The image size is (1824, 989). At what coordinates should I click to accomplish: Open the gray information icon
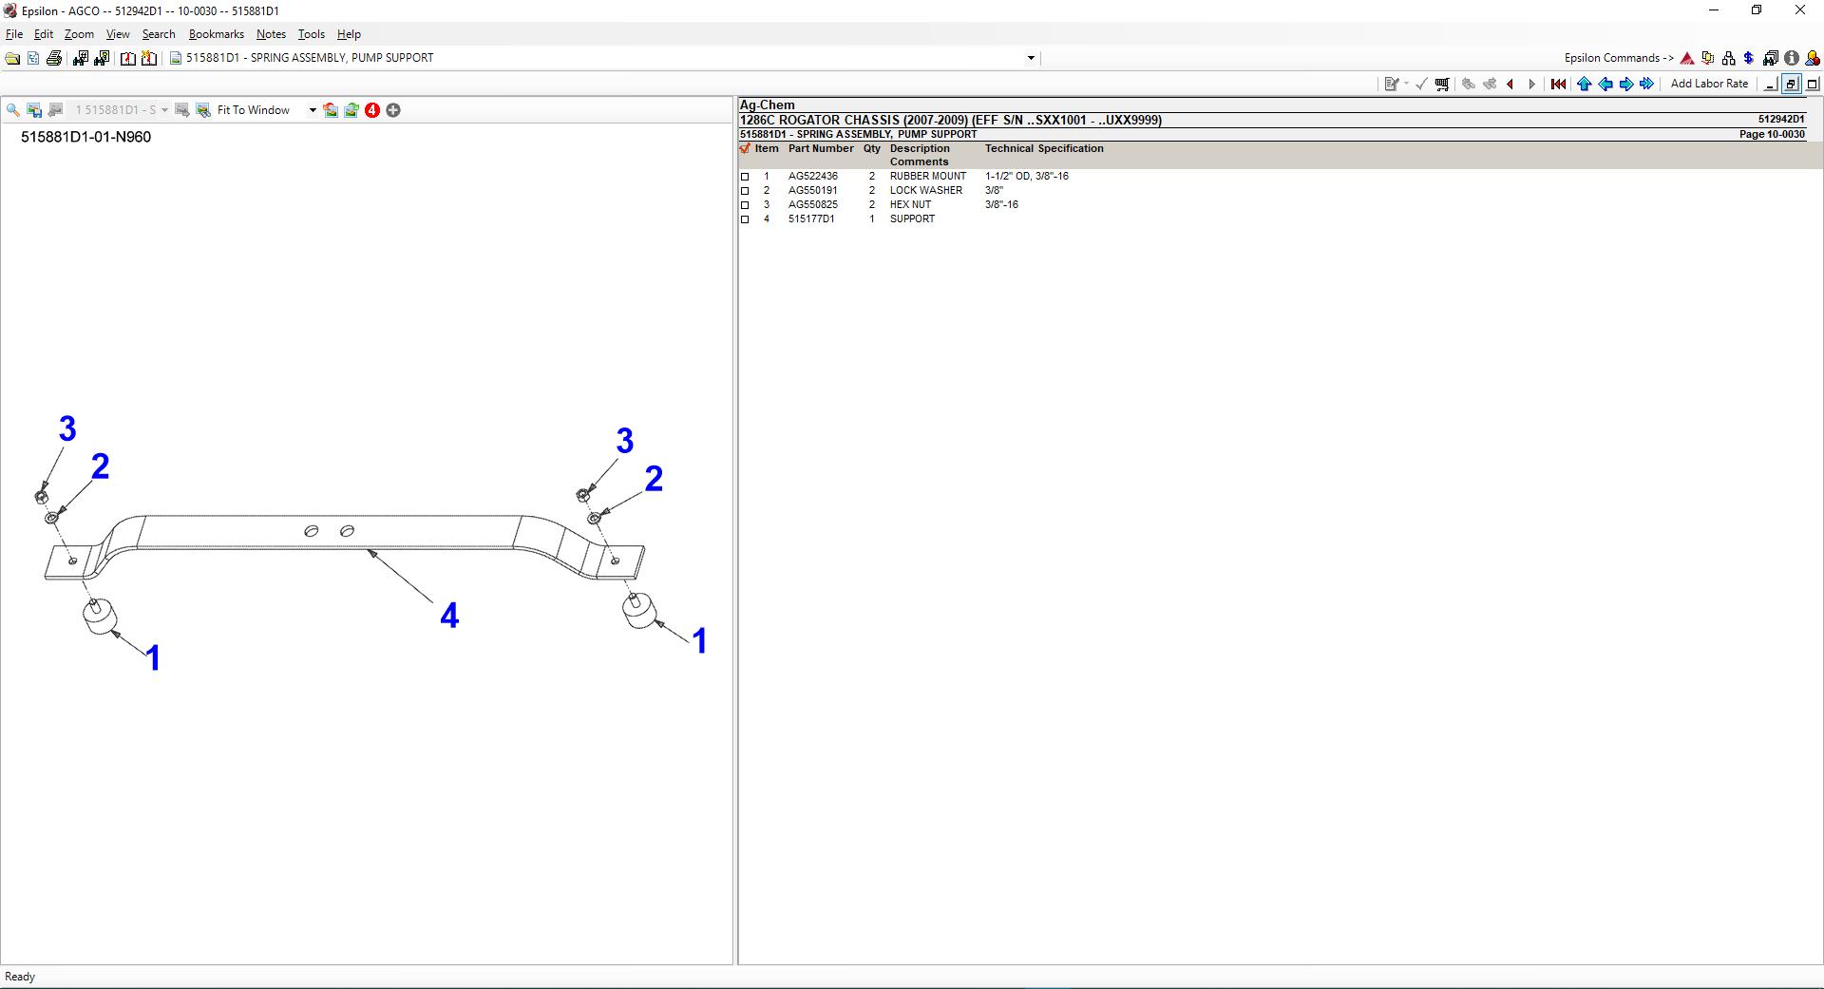coord(1792,58)
